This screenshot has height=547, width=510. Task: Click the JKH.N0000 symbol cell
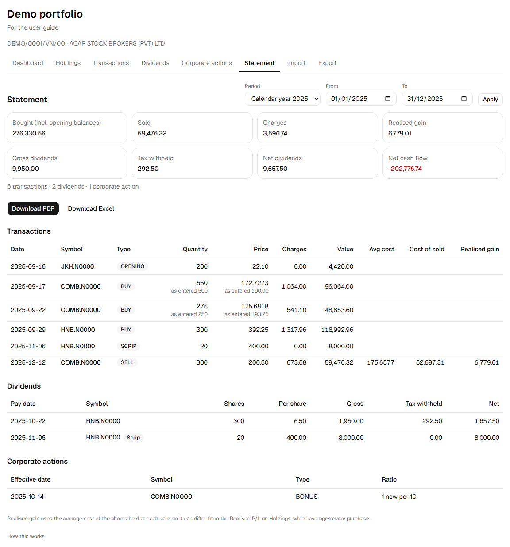[x=77, y=266]
